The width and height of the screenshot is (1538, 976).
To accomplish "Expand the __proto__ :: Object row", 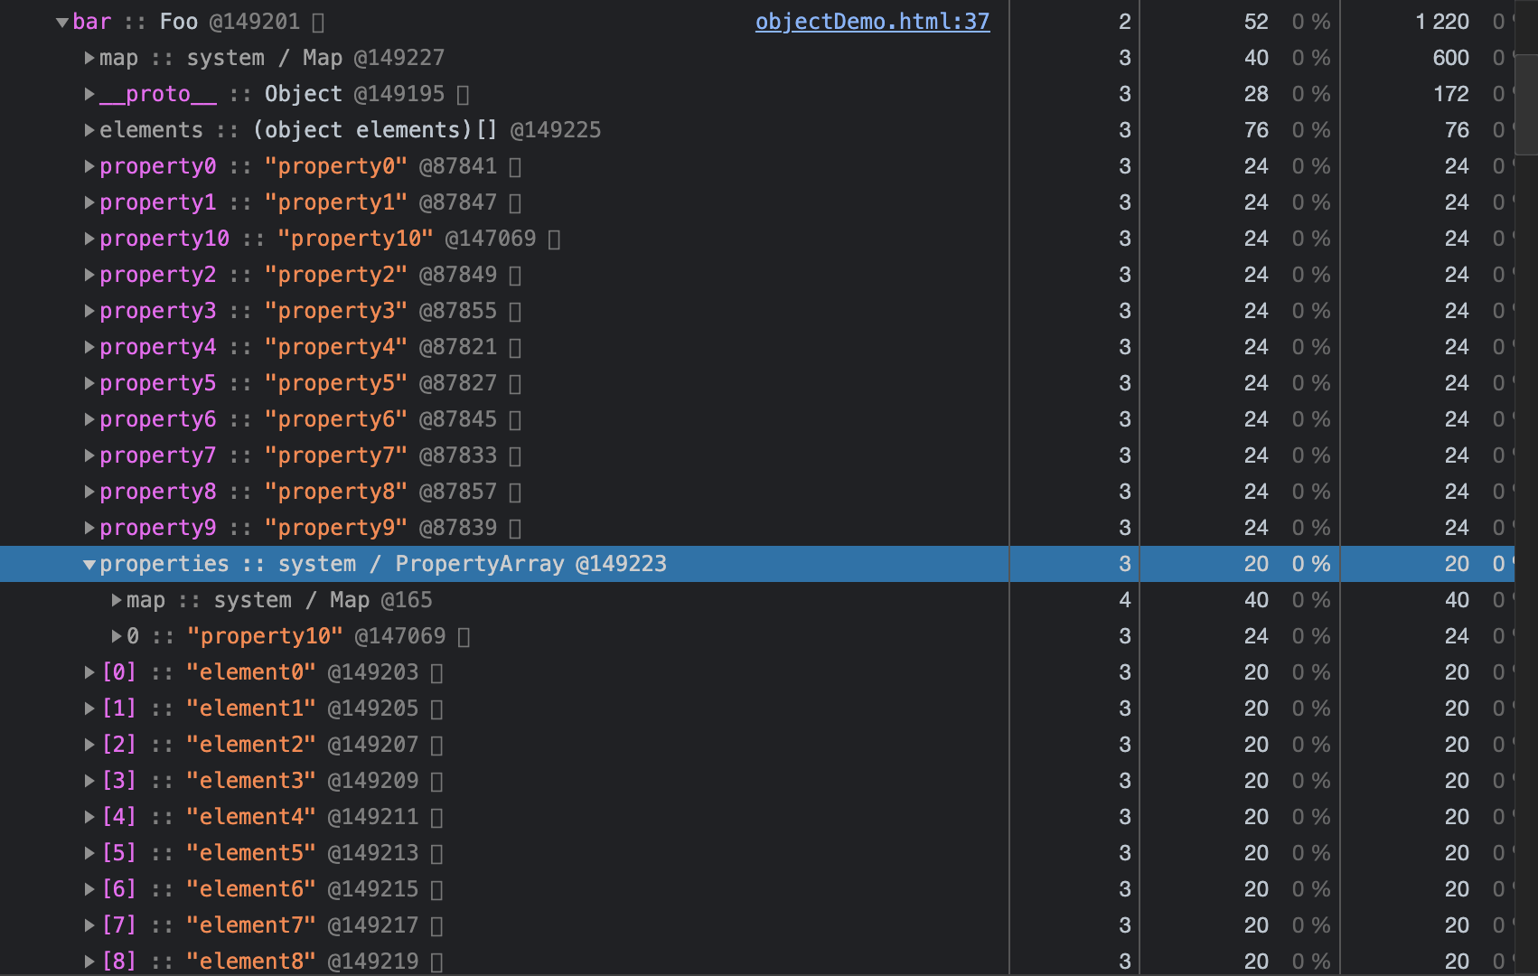I will pos(89,94).
